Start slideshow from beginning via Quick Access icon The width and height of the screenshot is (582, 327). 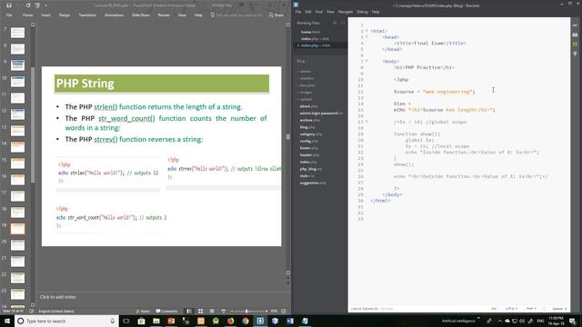tap(37, 5)
